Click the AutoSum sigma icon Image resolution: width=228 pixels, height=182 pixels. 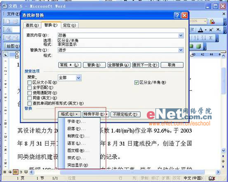[211, 38]
